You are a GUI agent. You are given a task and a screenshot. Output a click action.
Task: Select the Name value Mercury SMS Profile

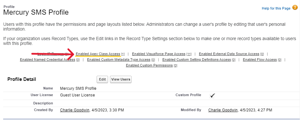pos(78,88)
